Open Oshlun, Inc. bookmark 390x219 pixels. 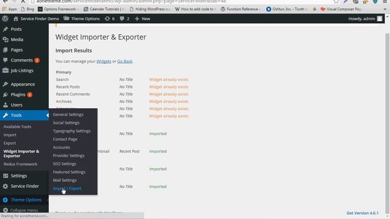pyautogui.click(x=286, y=9)
